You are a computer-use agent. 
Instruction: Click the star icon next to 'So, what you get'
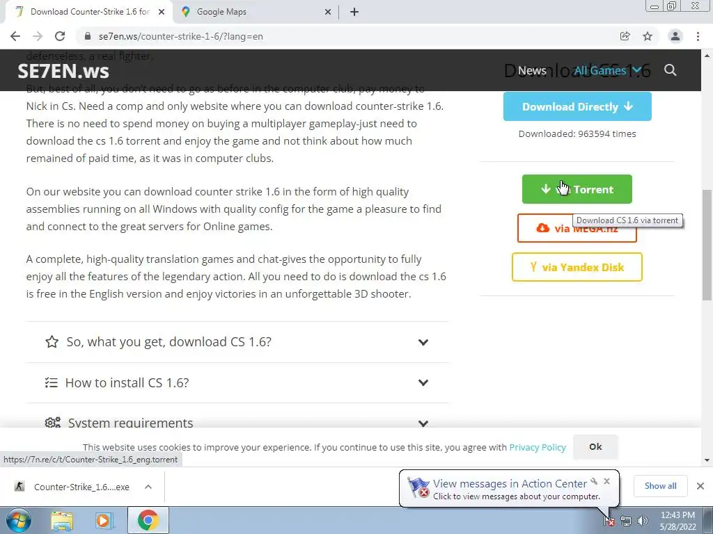coord(52,341)
